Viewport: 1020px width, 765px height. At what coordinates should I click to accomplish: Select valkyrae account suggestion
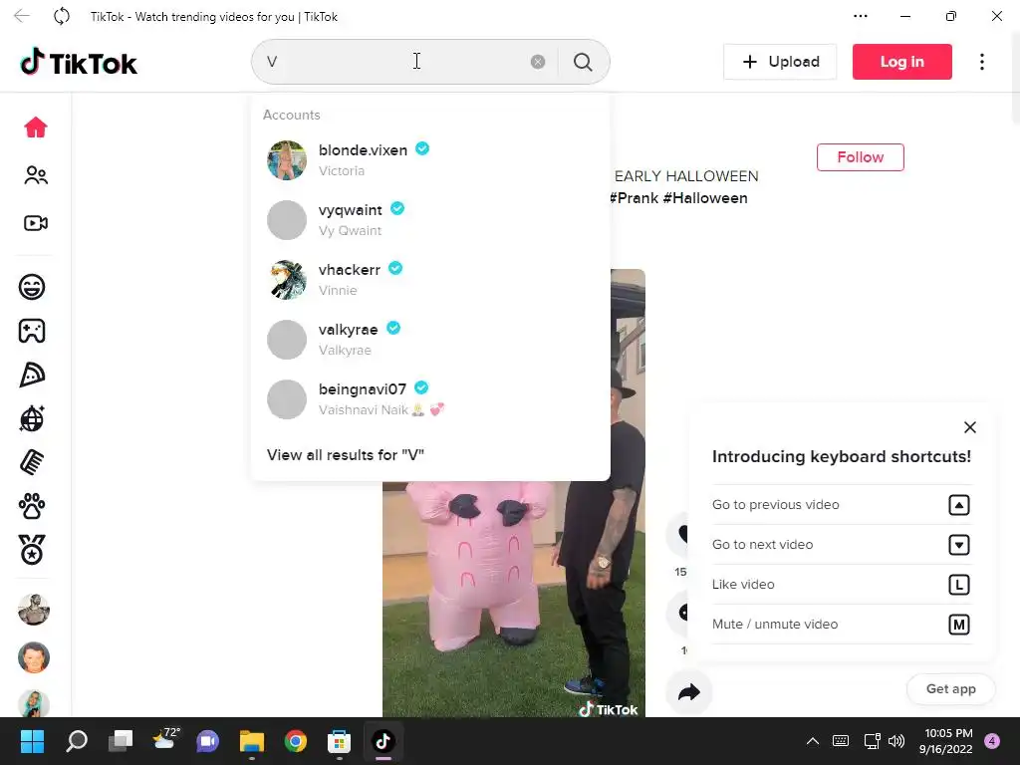[430, 340]
